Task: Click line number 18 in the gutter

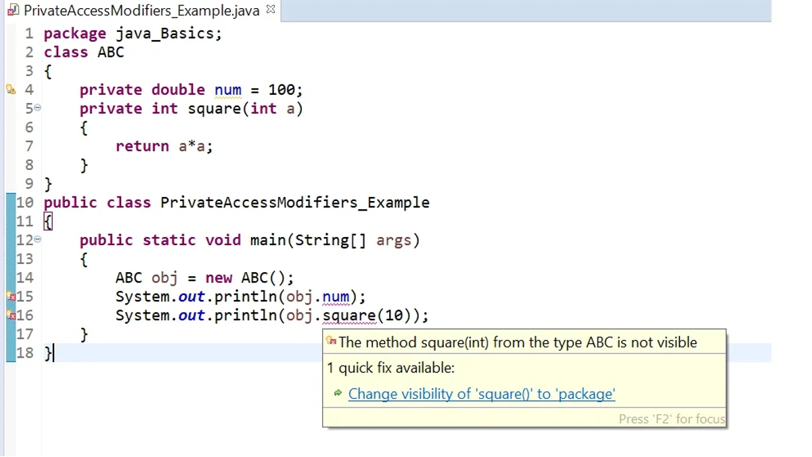Action: point(24,353)
